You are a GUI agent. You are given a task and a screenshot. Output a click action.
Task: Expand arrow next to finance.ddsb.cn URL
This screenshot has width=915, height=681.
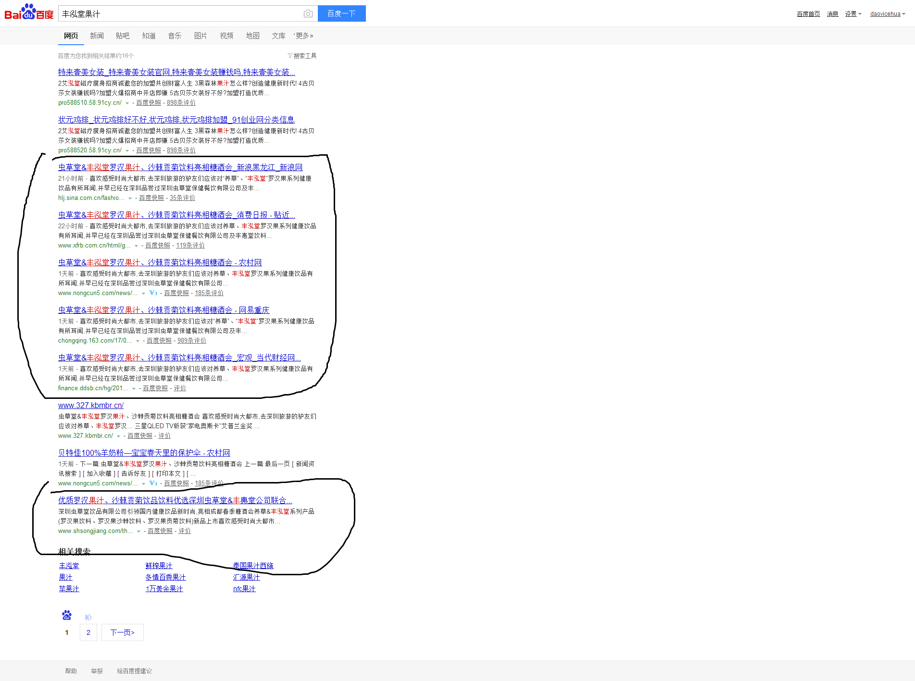point(134,389)
